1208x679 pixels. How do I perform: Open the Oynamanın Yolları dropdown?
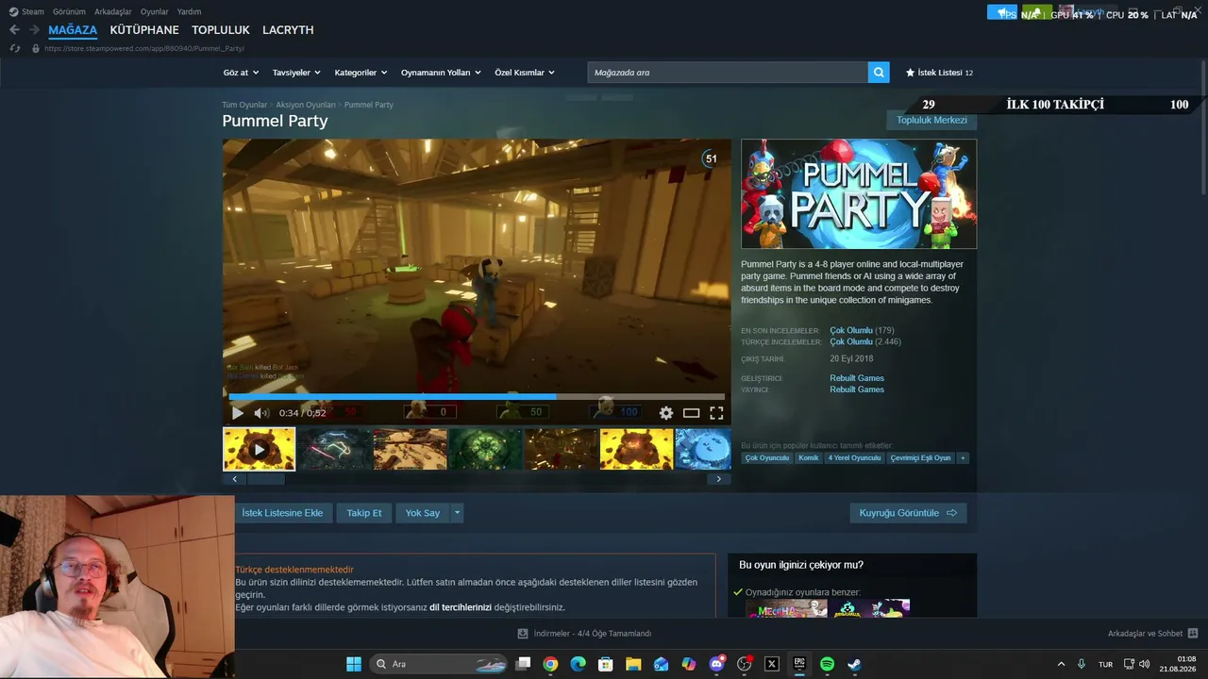tap(441, 73)
